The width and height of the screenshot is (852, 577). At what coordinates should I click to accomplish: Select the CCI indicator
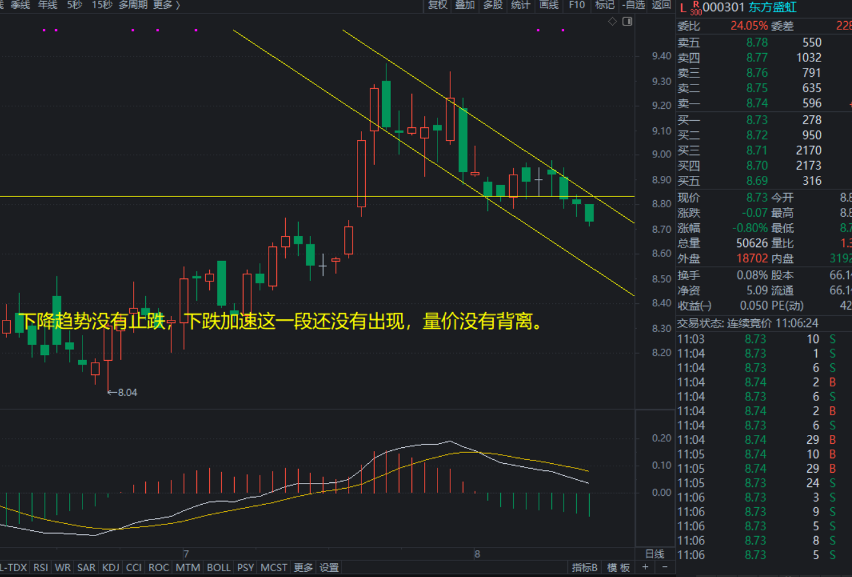point(134,567)
